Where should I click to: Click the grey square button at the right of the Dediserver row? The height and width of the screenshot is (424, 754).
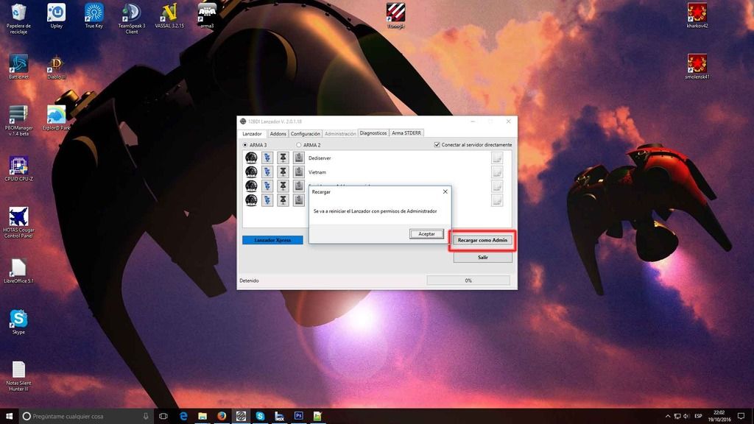coord(497,158)
